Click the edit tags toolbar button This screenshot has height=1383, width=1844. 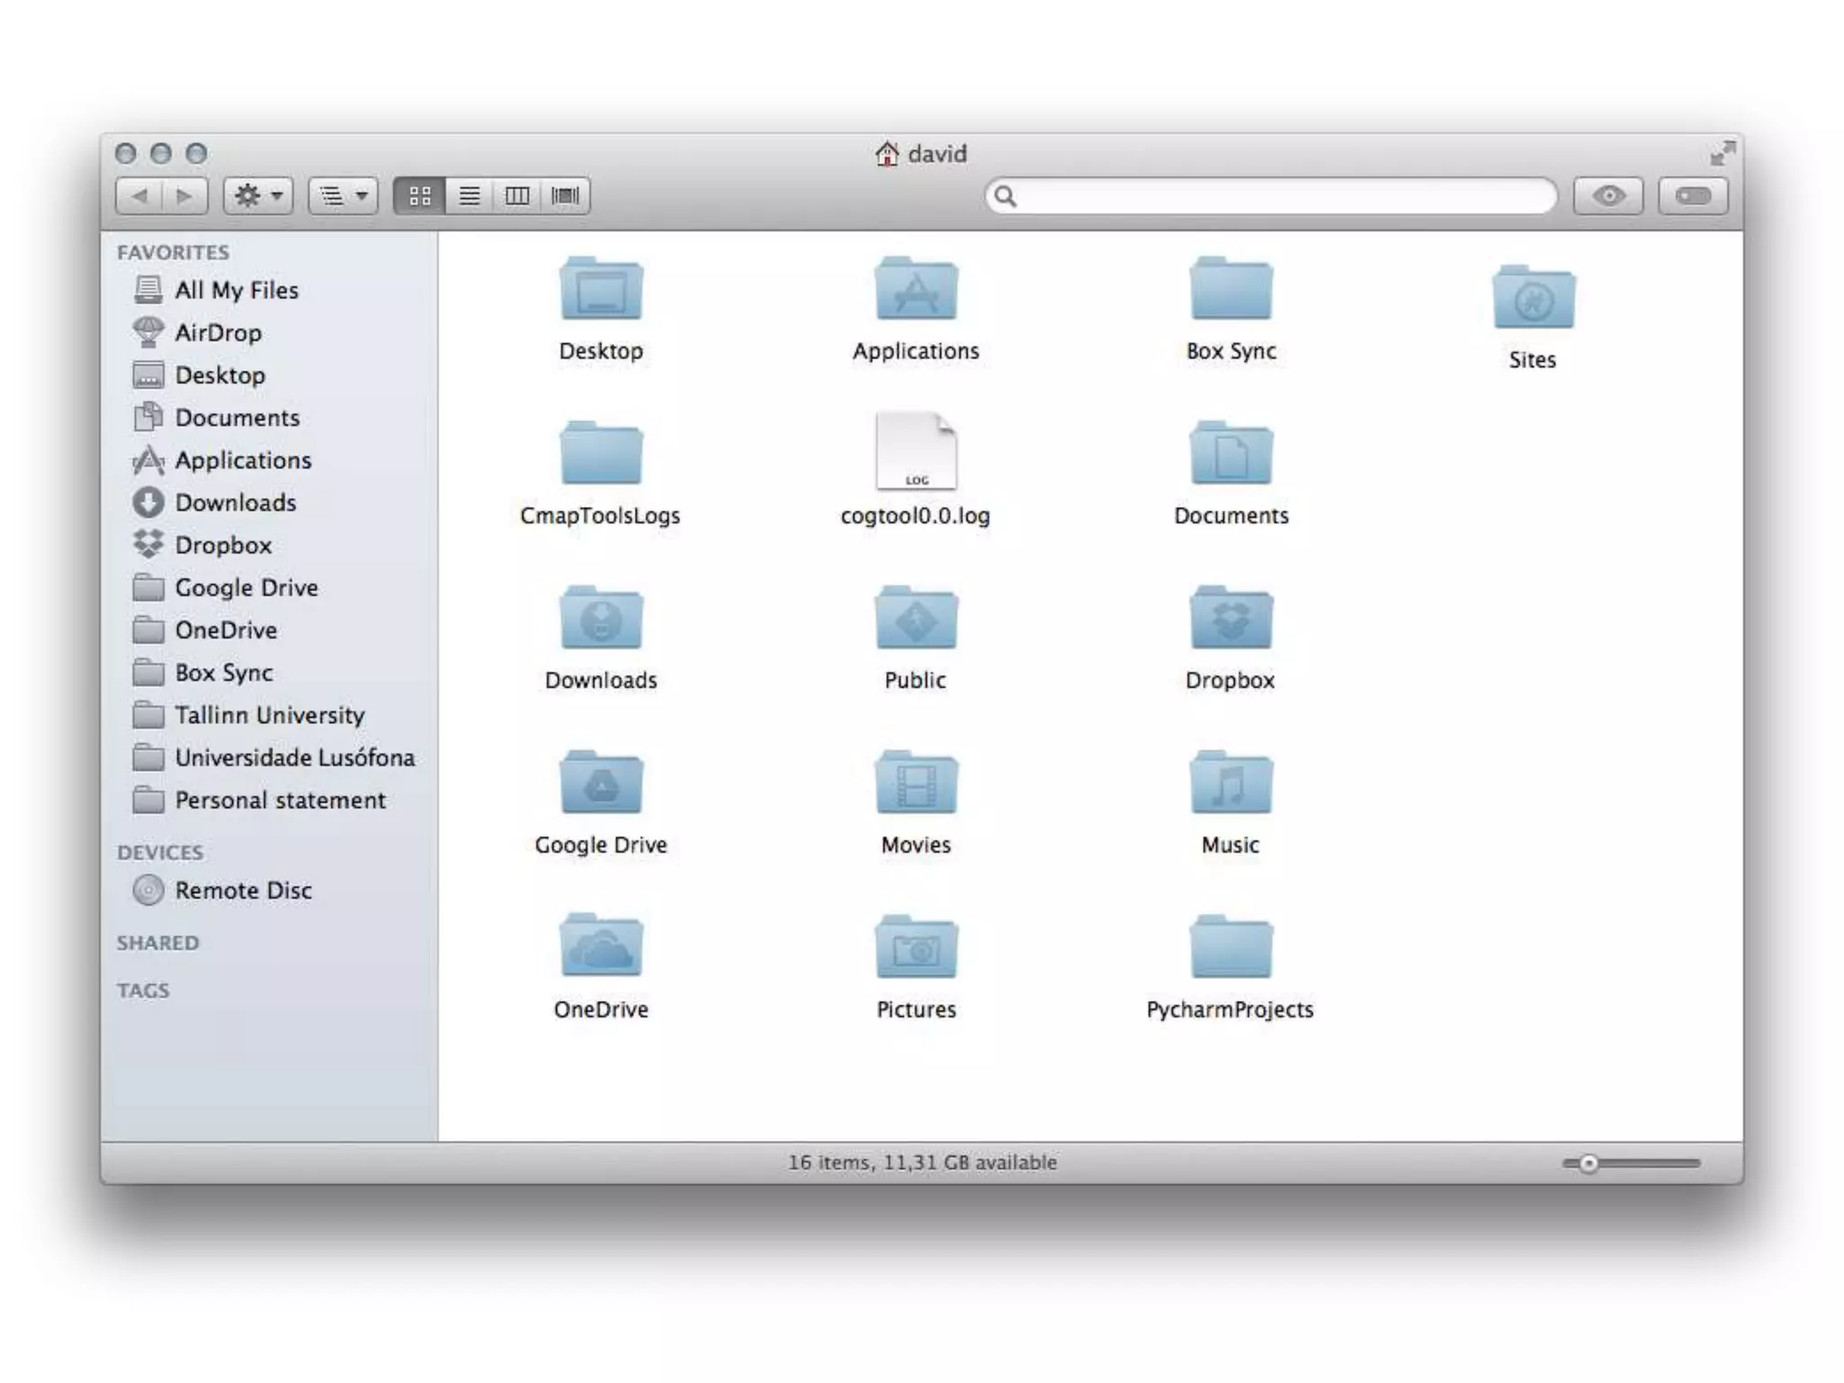(1693, 195)
